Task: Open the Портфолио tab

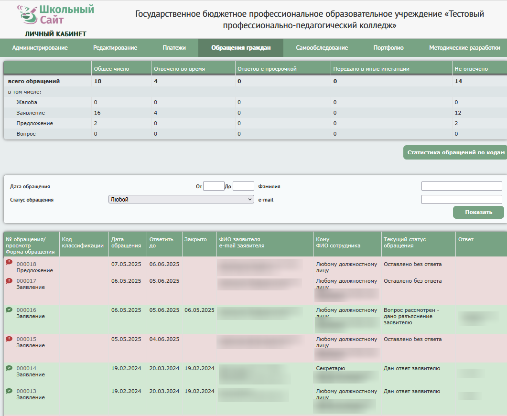Action: tap(388, 48)
